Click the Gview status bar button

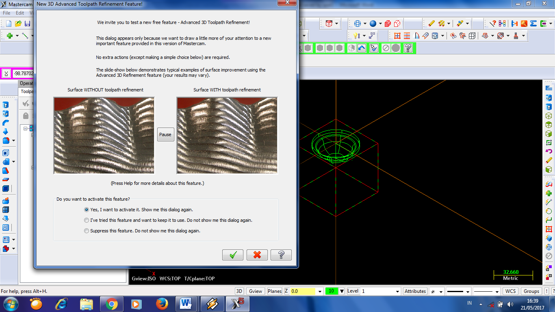pyautogui.click(x=256, y=291)
